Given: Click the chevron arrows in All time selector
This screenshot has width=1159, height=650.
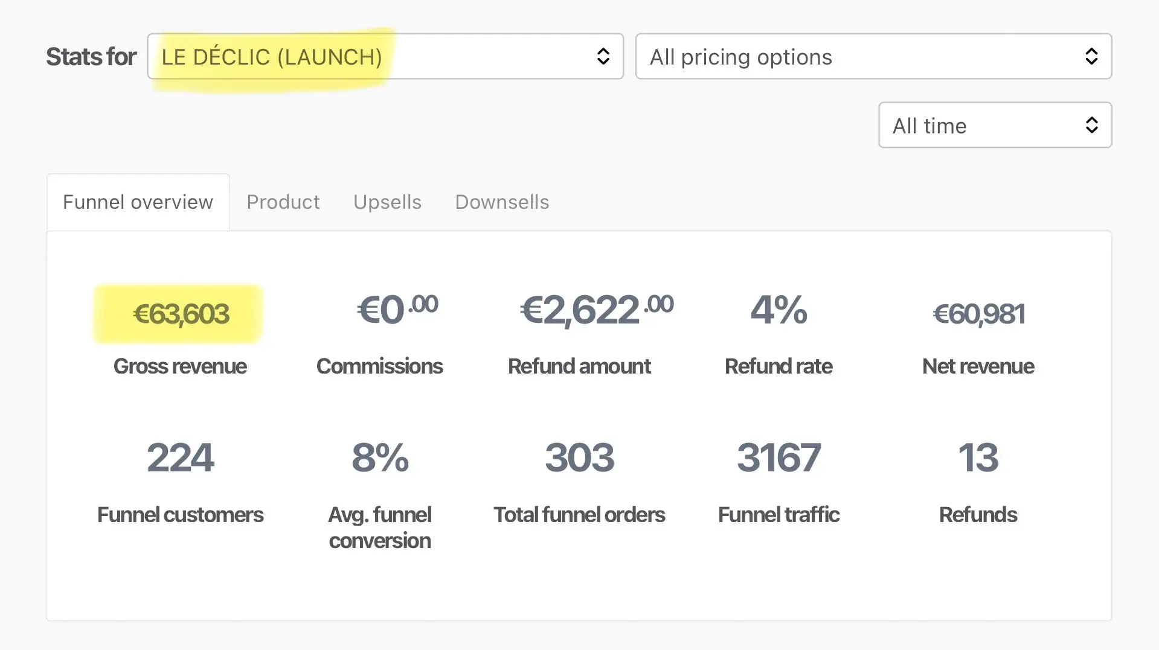Looking at the screenshot, I should (x=1091, y=126).
